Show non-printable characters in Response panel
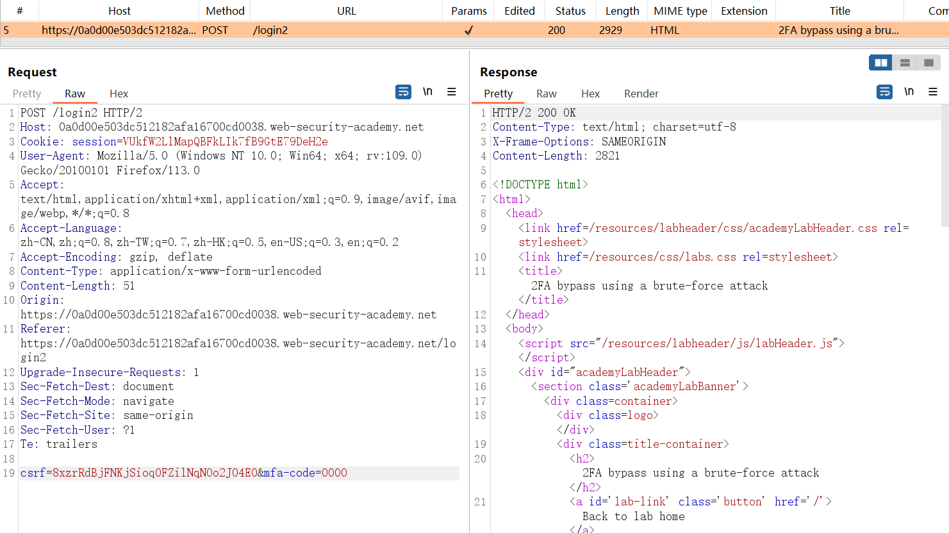The width and height of the screenshot is (949, 533). (909, 92)
